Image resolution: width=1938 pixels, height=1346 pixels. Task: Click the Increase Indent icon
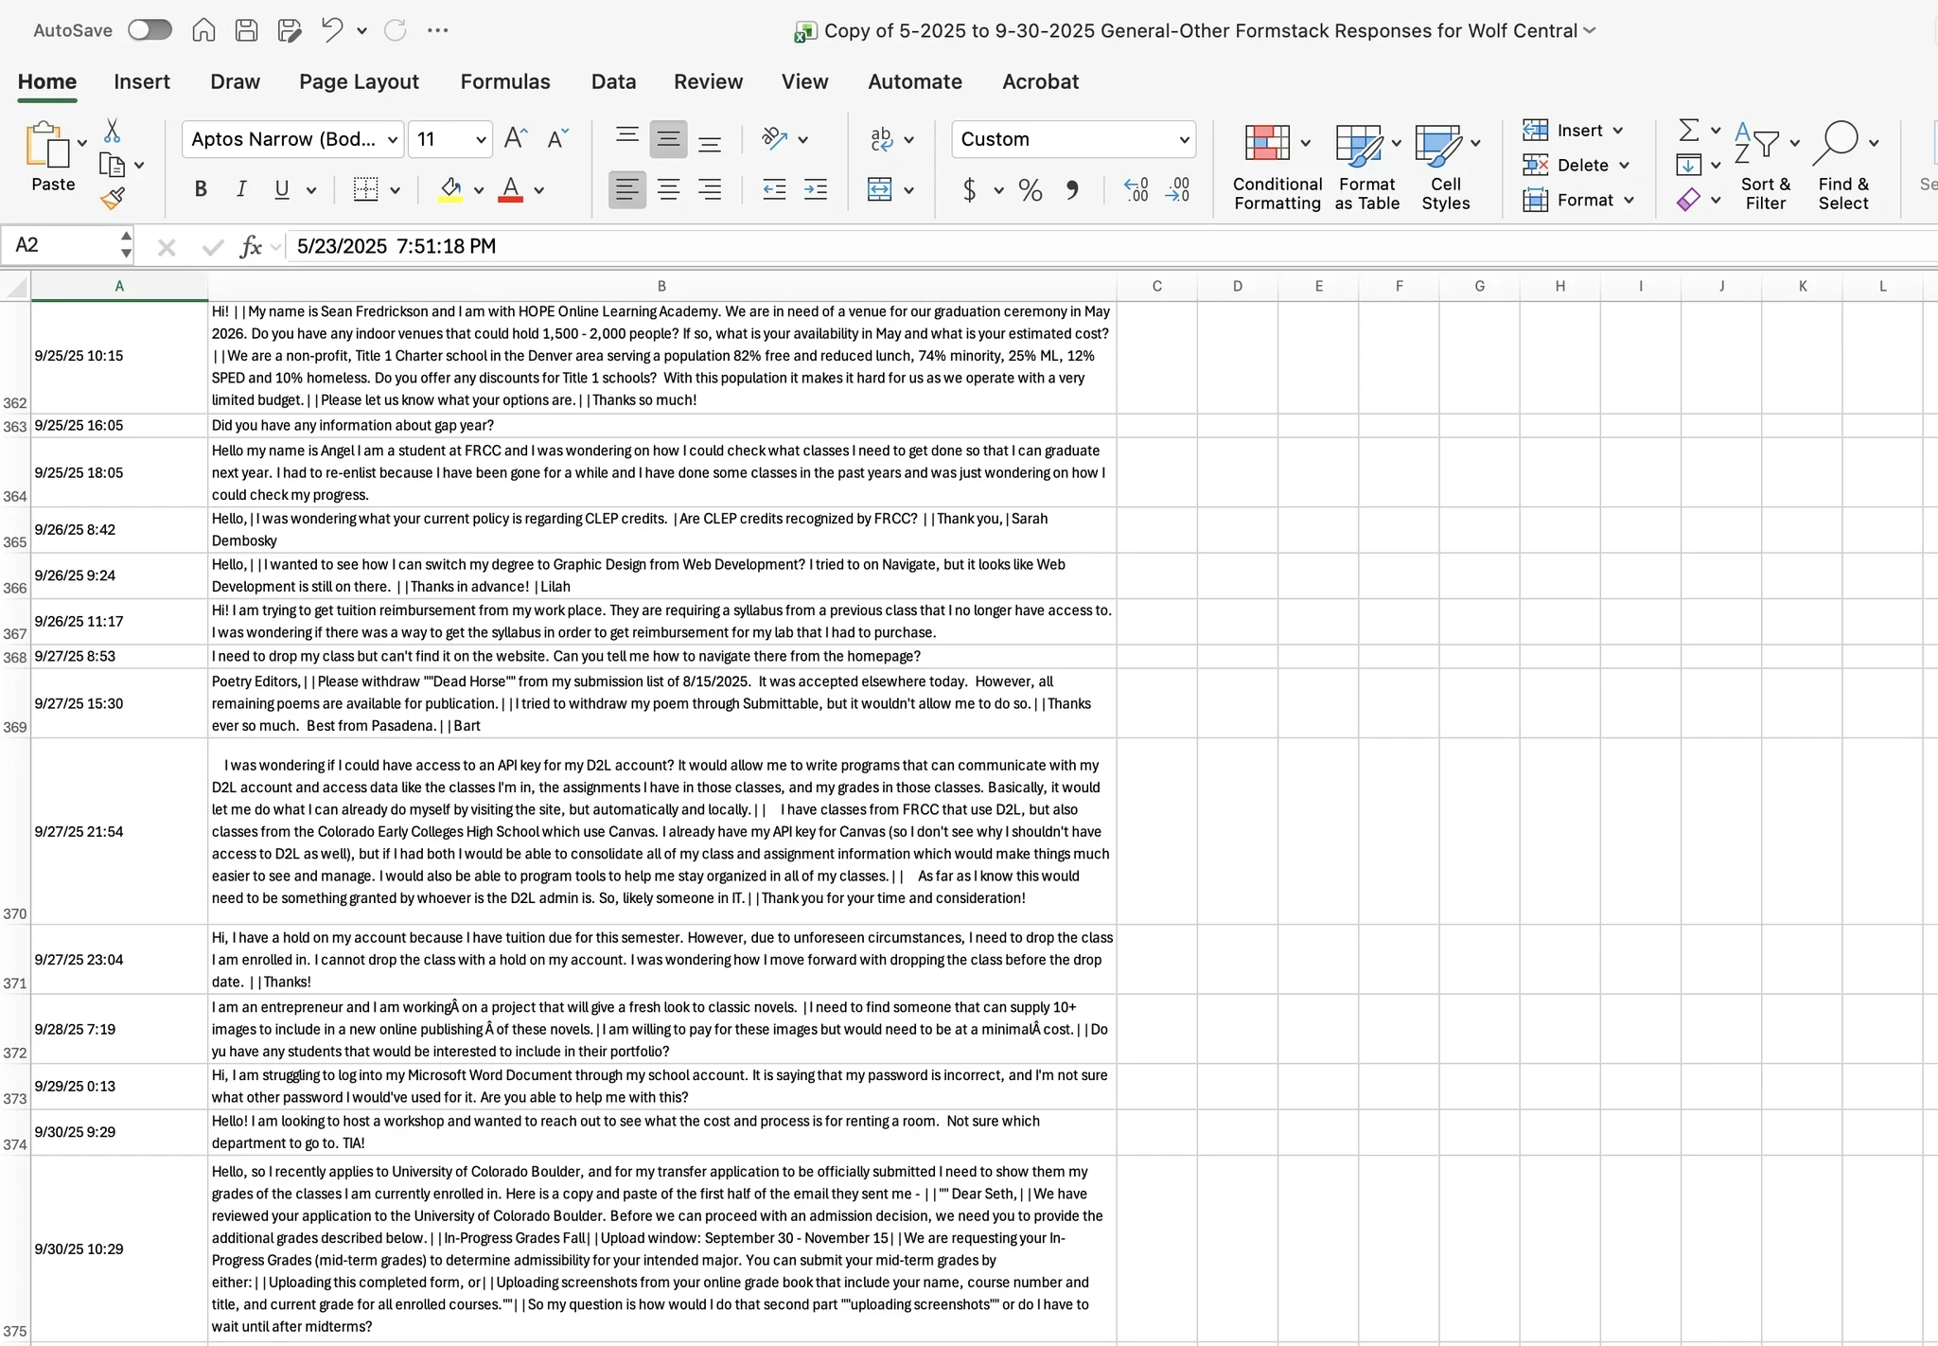pos(815,190)
